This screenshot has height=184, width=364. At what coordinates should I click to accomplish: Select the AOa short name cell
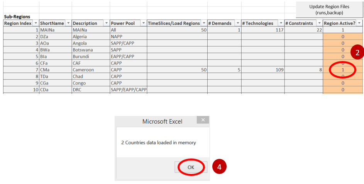click(56, 43)
